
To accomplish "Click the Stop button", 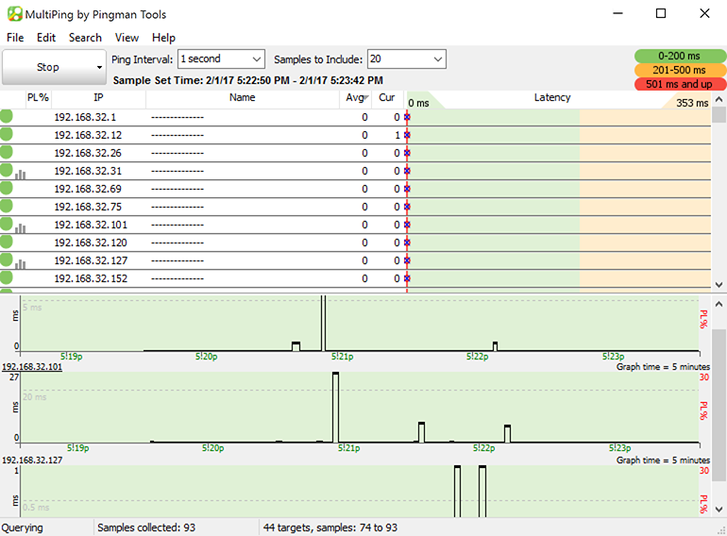I will click(x=48, y=67).
